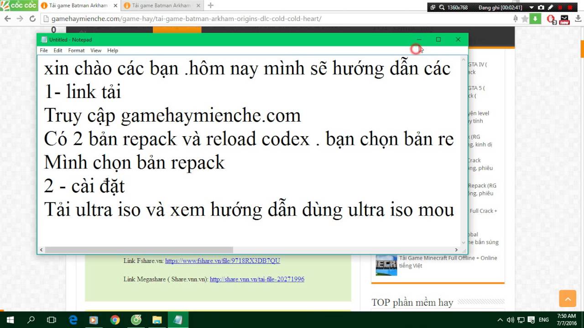Screen dimensions: 584x328
Task: Open Action Center notifications icon
Action: 532,320
